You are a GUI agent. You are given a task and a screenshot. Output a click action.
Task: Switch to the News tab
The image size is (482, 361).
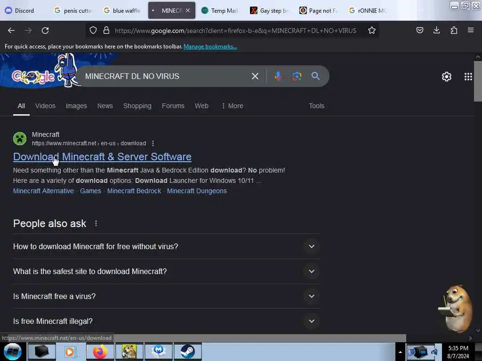pos(105,106)
